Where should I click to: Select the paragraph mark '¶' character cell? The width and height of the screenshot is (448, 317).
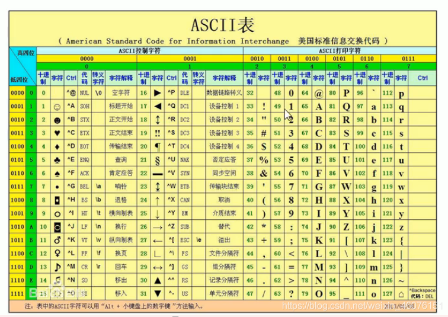tap(158, 146)
